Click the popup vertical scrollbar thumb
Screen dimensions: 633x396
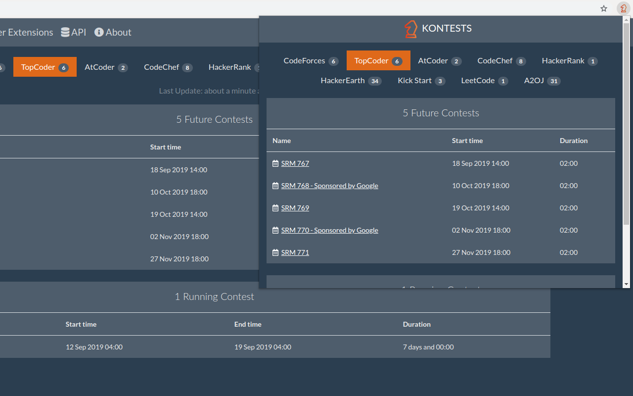click(x=626, y=123)
